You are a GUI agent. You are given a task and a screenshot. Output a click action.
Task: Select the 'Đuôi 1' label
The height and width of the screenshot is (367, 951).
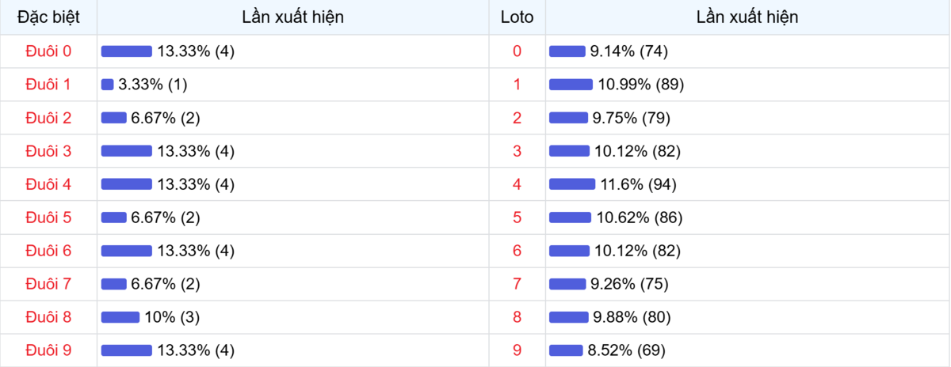point(48,85)
